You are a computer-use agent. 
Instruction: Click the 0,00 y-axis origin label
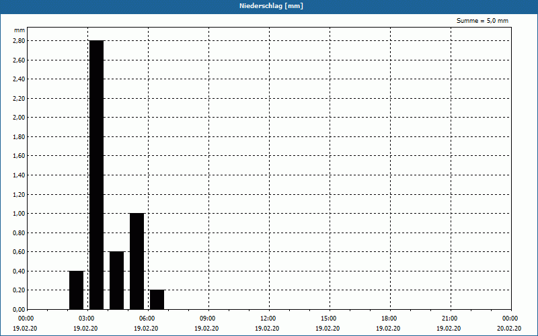[x=19, y=310]
